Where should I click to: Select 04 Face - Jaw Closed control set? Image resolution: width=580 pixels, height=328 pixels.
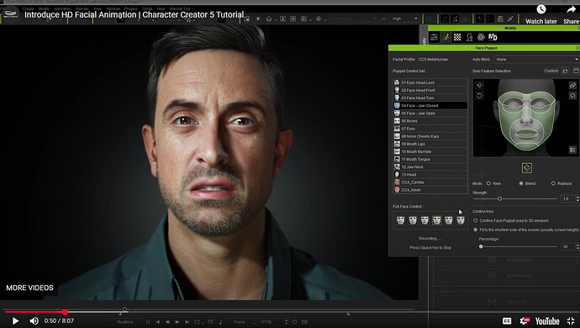pos(430,105)
